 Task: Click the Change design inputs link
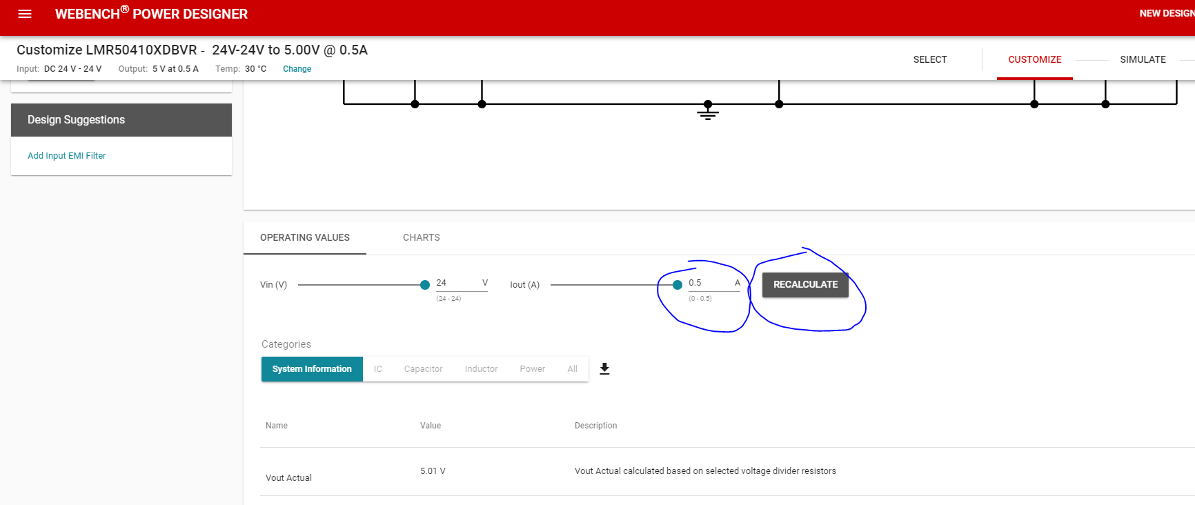(297, 69)
